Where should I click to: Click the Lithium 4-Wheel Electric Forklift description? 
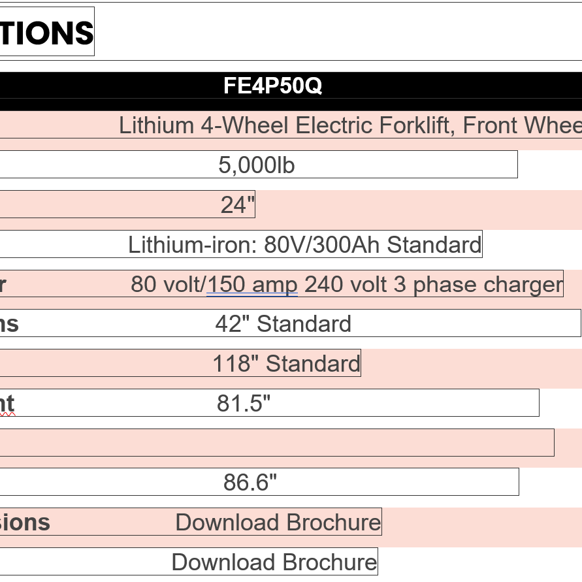coord(349,125)
